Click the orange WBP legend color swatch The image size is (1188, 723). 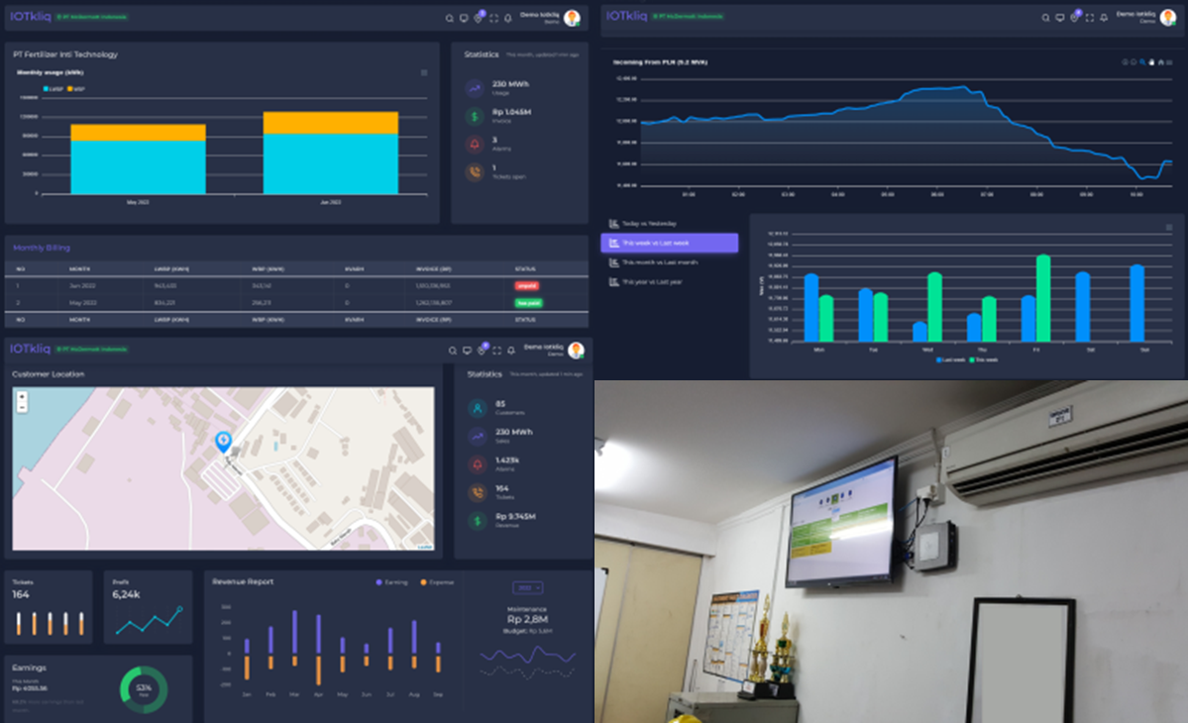tap(69, 88)
